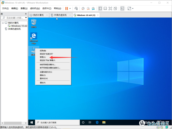Image resolution: width=172 pixels, height=129 pixels.
Task: Revert the VM to its previous snapshot
Action: [x=88, y=8]
